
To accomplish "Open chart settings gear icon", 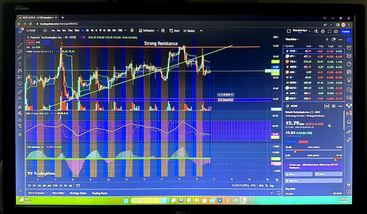I will tap(323, 31).
